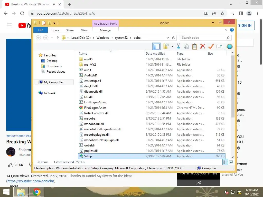Select the Setup application file
Viewport: 263px width, 197px height.
pos(152,156)
